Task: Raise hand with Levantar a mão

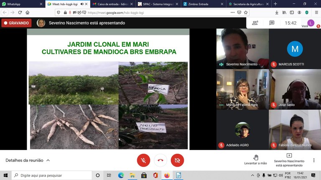Action: click(255, 160)
